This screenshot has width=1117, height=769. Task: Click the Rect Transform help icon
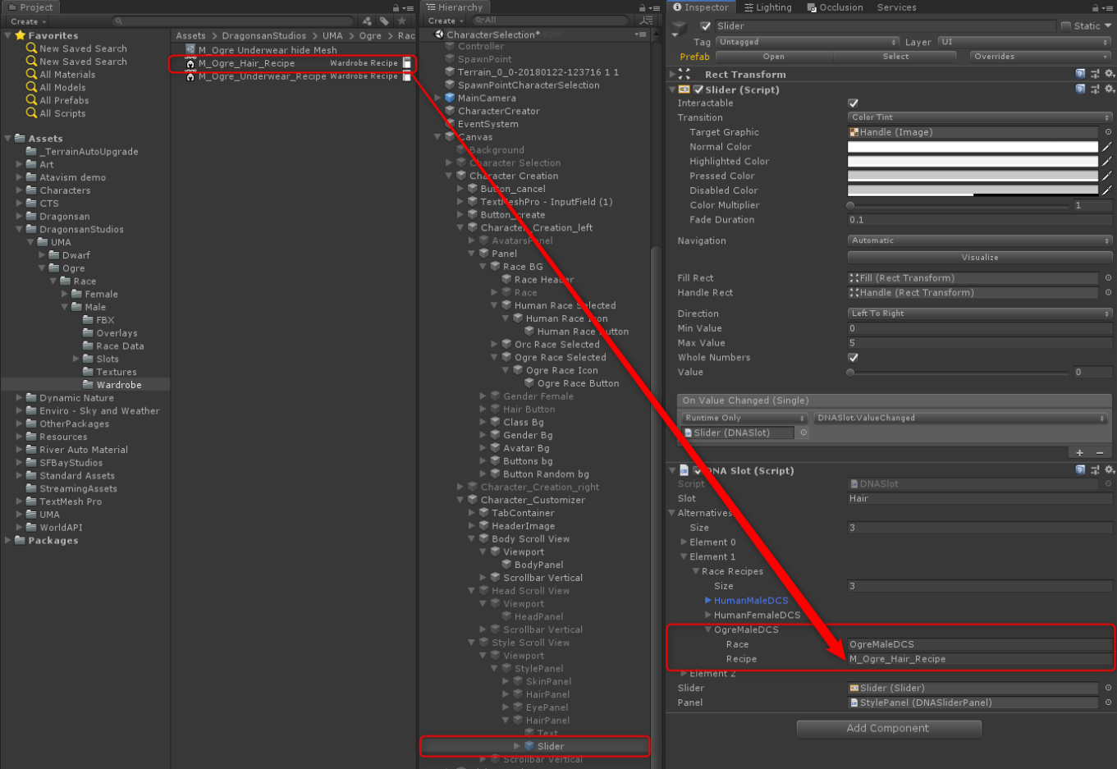1081,74
